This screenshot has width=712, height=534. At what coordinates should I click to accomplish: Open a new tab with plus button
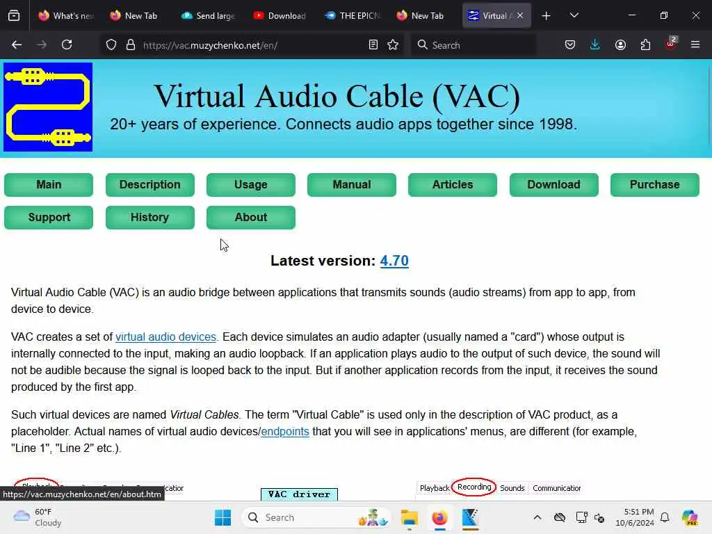pos(547,16)
